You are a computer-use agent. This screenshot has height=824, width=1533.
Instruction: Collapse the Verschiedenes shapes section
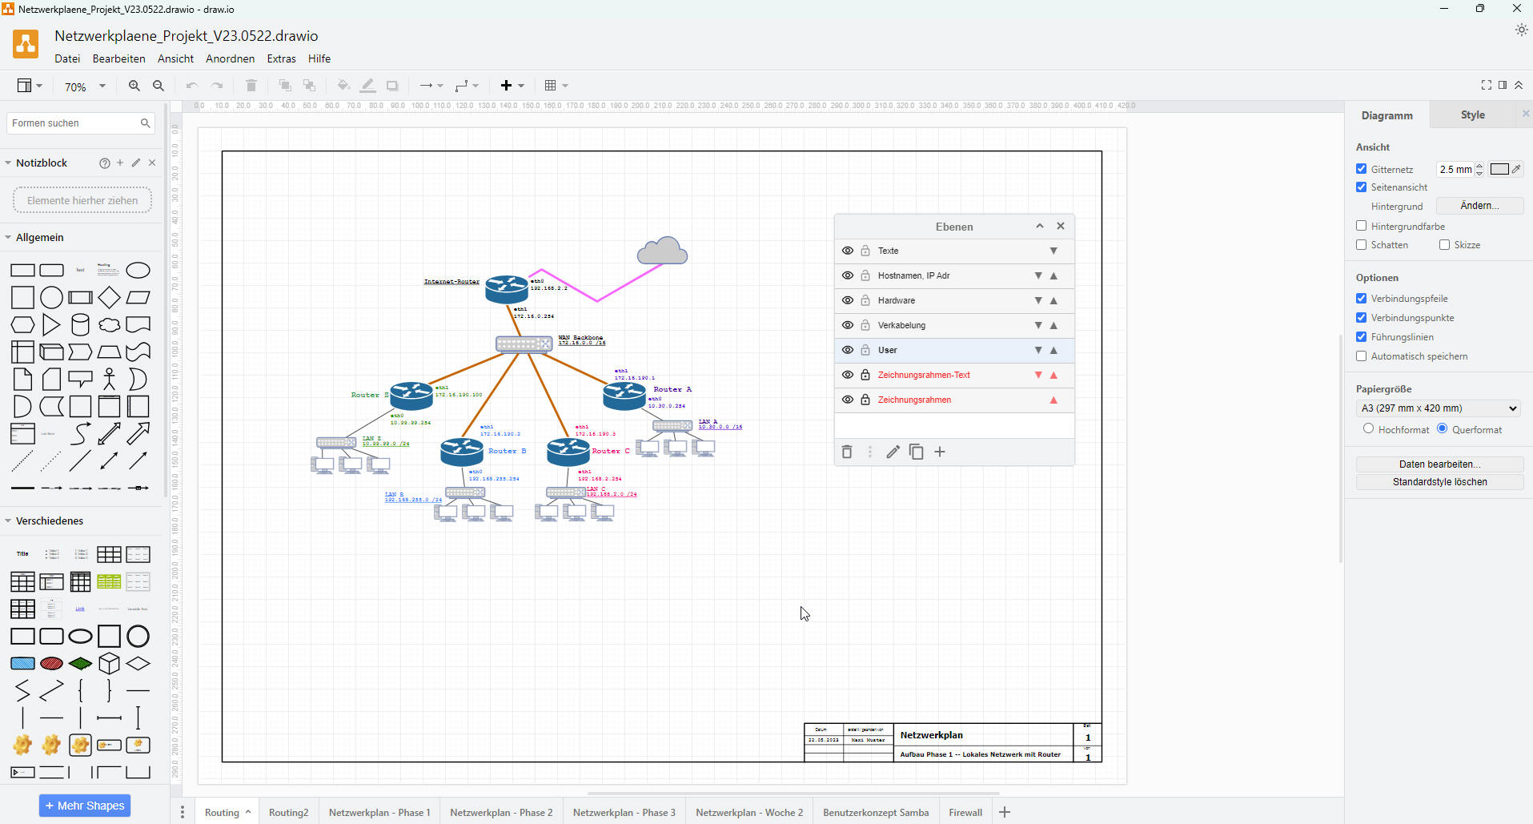[49, 521]
